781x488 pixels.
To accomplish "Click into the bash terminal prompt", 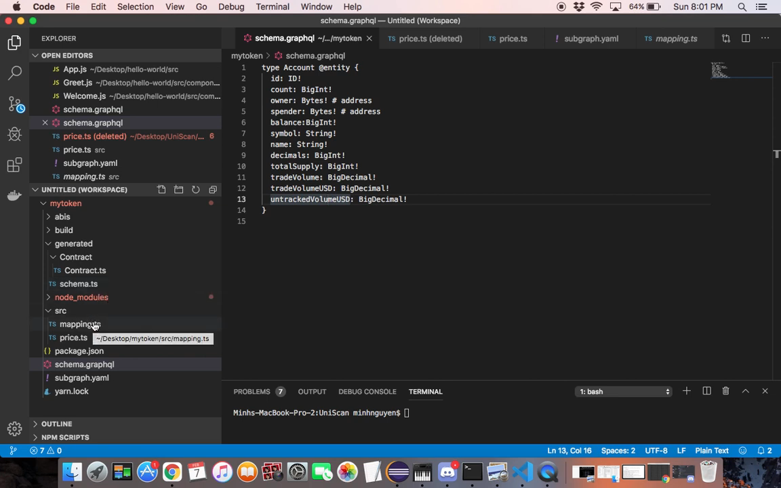I will 407,413.
